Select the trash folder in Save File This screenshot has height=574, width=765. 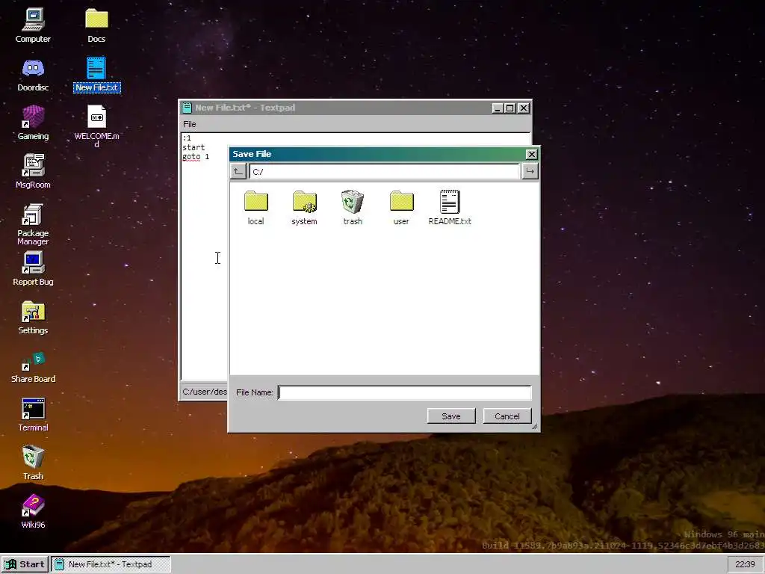tap(353, 208)
